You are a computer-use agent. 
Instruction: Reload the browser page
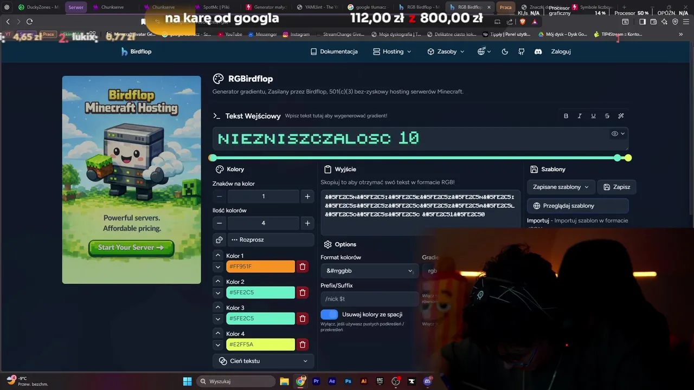click(29, 21)
